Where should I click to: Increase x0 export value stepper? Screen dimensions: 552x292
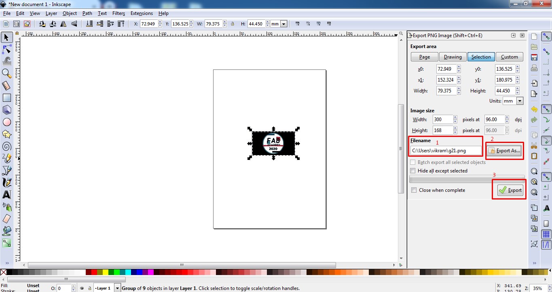coord(459,67)
